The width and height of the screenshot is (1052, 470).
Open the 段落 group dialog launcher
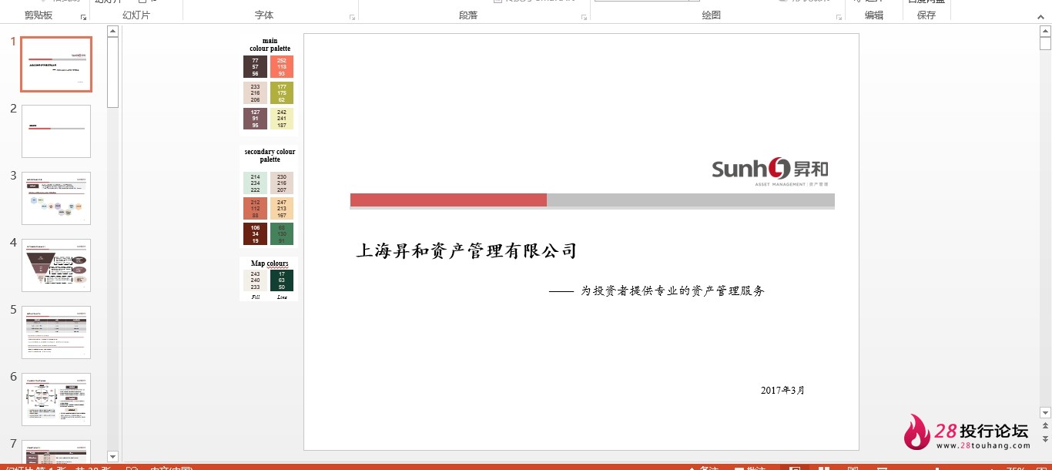coord(583,16)
